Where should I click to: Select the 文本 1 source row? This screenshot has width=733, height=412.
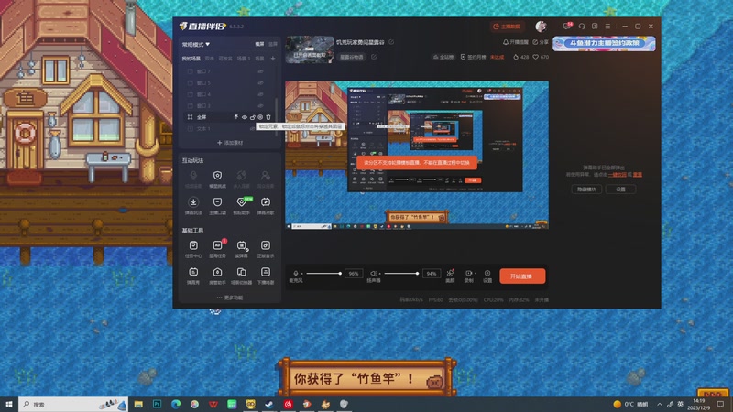[228, 128]
